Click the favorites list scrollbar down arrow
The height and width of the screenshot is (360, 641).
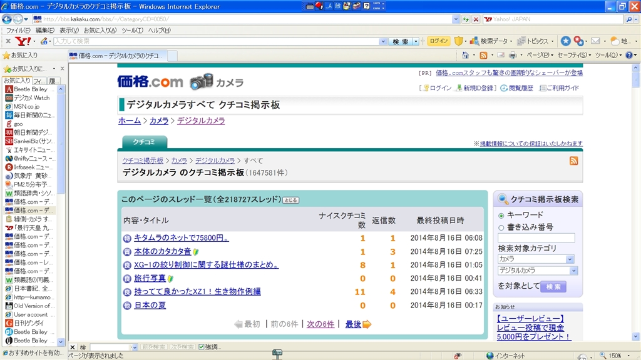(61, 342)
